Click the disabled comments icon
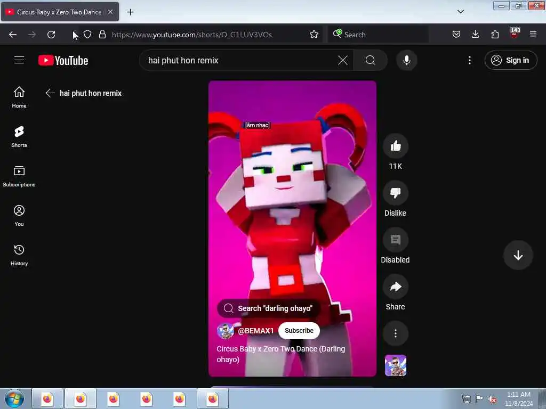Image resolution: width=546 pixels, height=409 pixels. (395, 240)
